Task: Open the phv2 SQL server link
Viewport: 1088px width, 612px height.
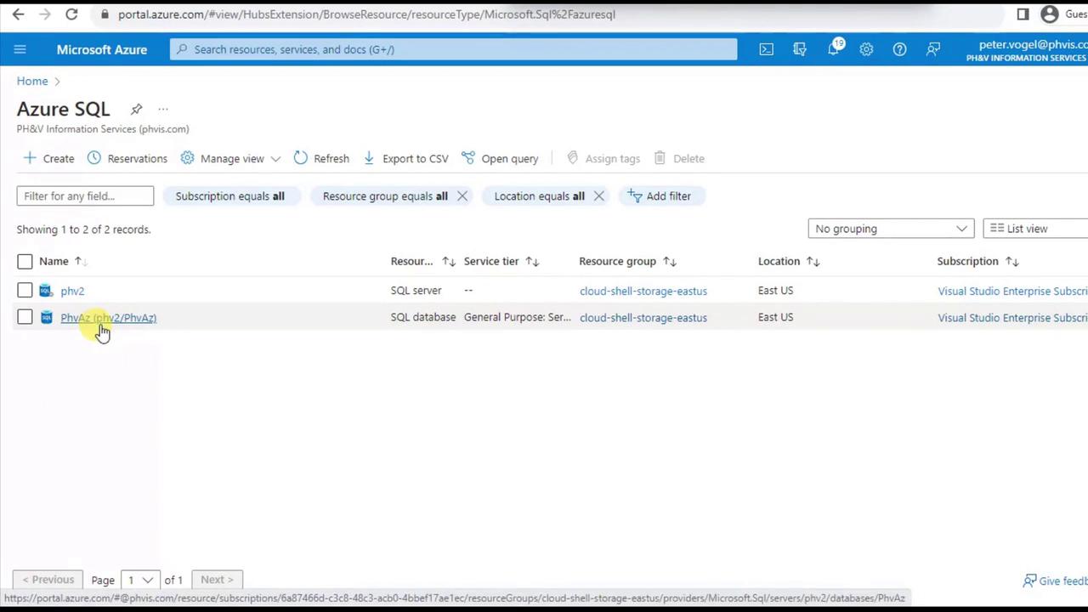Action: (72, 292)
